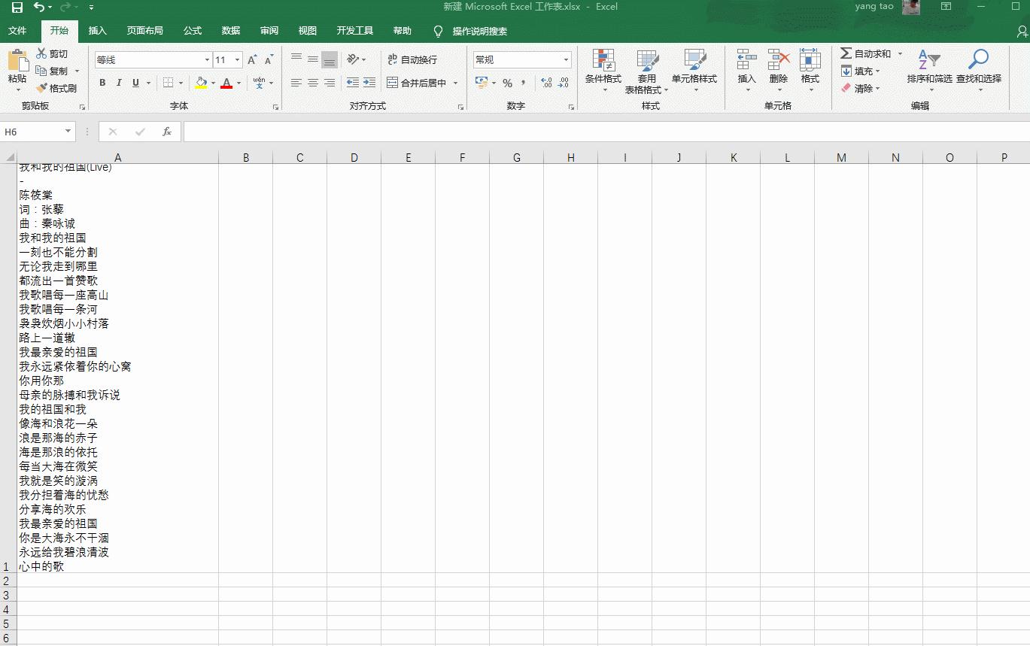Click the Find and Select magnifier icon
The height and width of the screenshot is (646, 1030).
[978, 60]
